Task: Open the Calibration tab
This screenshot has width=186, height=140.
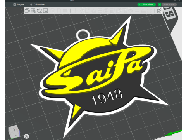Action: (x=38, y=5)
